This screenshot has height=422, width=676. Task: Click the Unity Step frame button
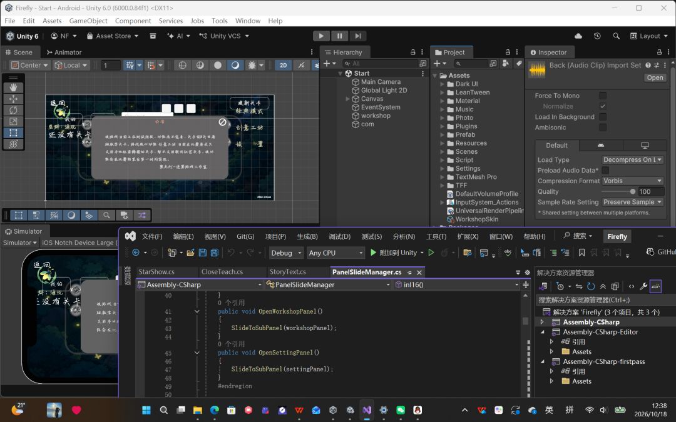[x=358, y=36]
